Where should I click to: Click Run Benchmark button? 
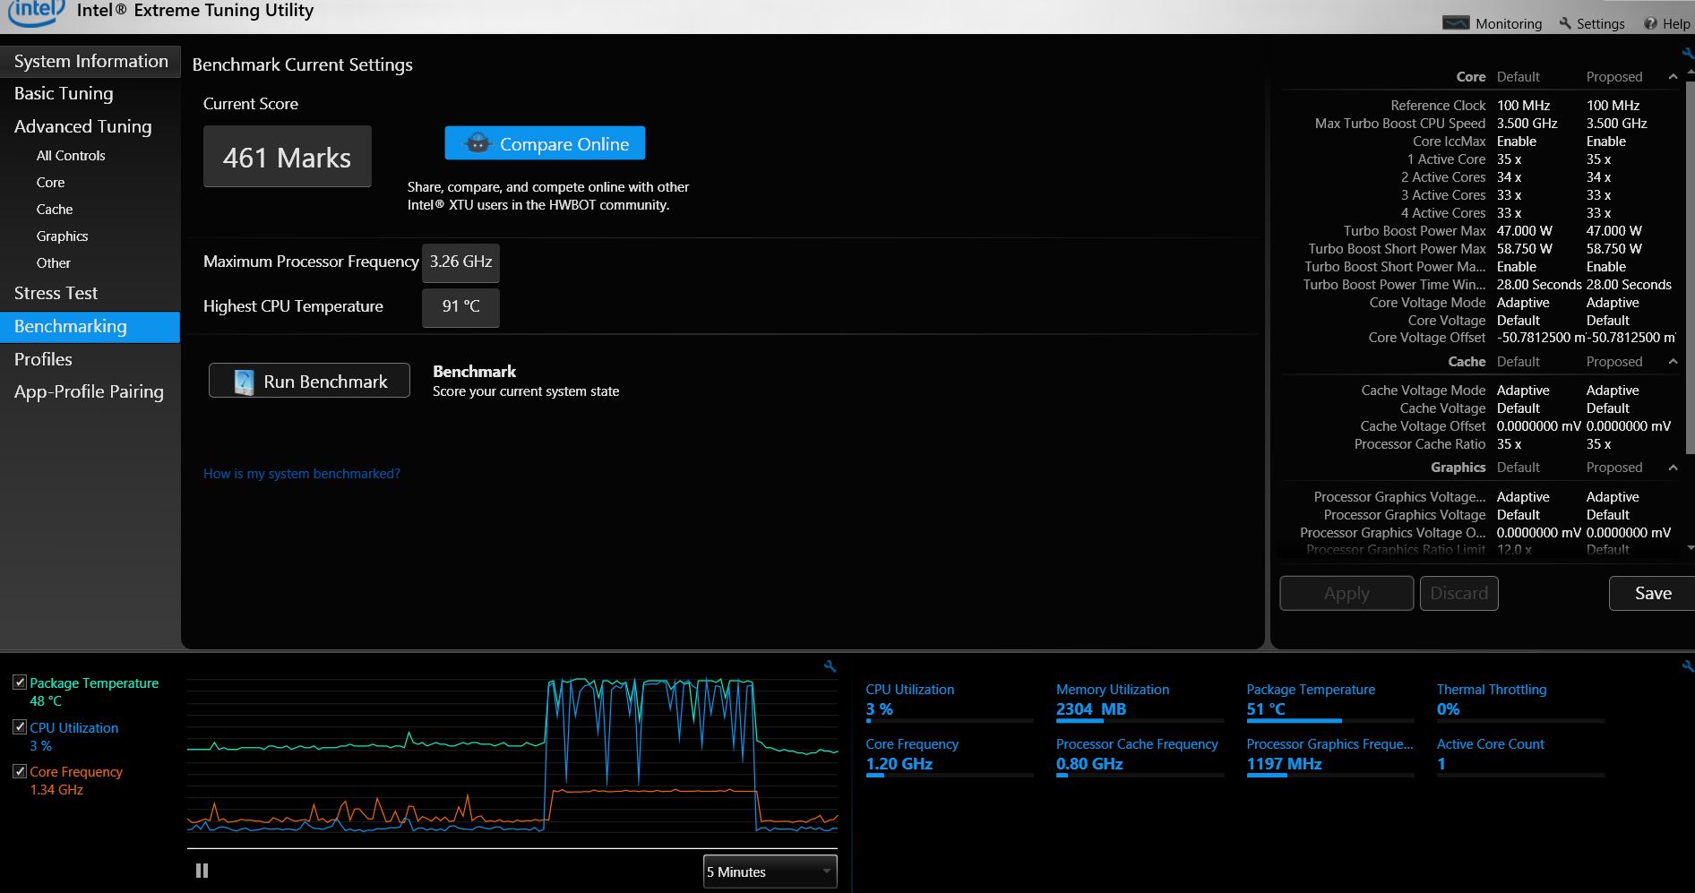[309, 381]
